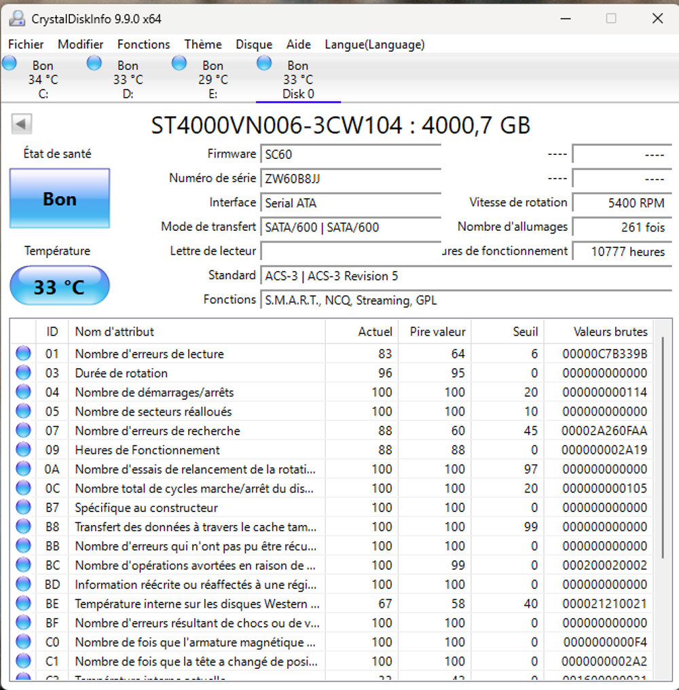Go to previous disk with left arrow

pos(22,124)
